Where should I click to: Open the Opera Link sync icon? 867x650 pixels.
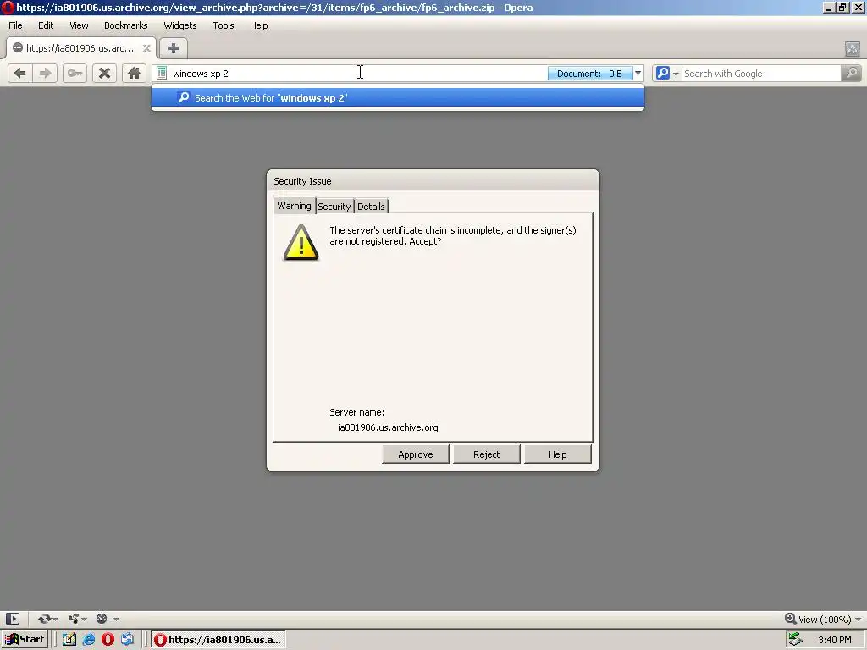pyautogui.click(x=44, y=619)
